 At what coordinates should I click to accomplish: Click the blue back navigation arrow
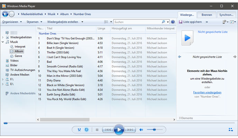click(5, 14)
